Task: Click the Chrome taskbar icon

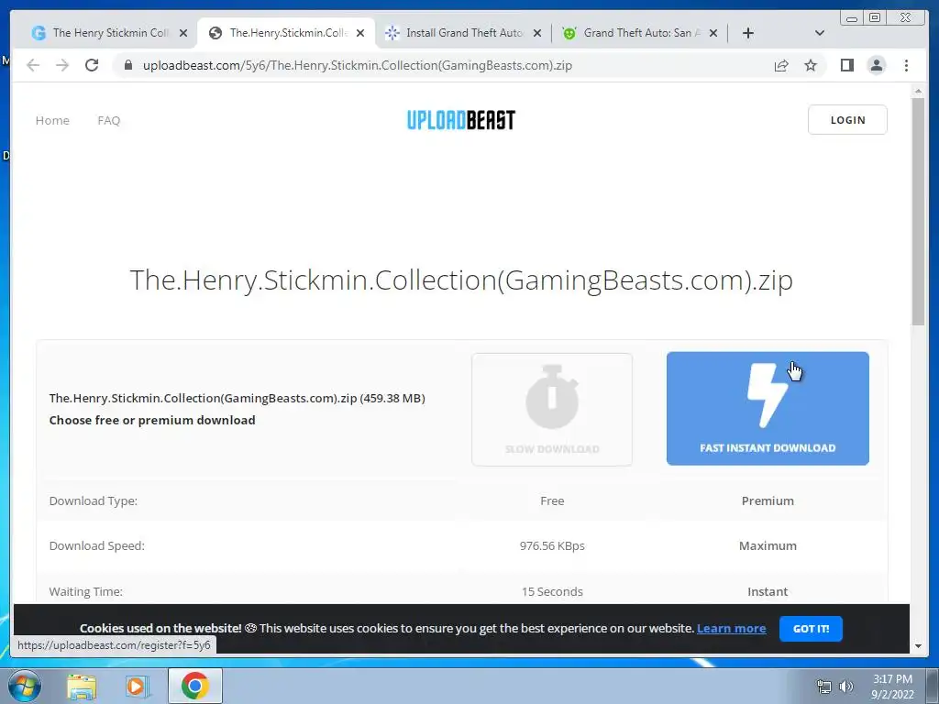Action: pos(194,686)
